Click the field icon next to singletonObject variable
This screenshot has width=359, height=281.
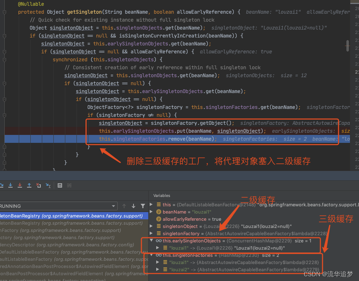coord(159,226)
